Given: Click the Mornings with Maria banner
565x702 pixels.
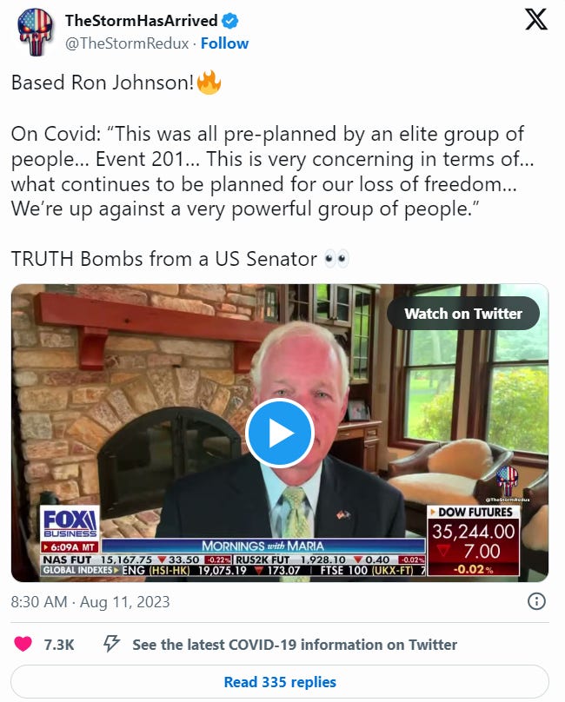Looking at the screenshot, I should pyautogui.click(x=263, y=546).
